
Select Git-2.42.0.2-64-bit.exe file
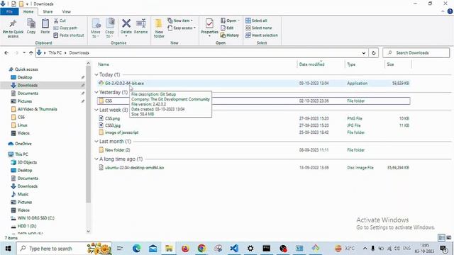254,84
